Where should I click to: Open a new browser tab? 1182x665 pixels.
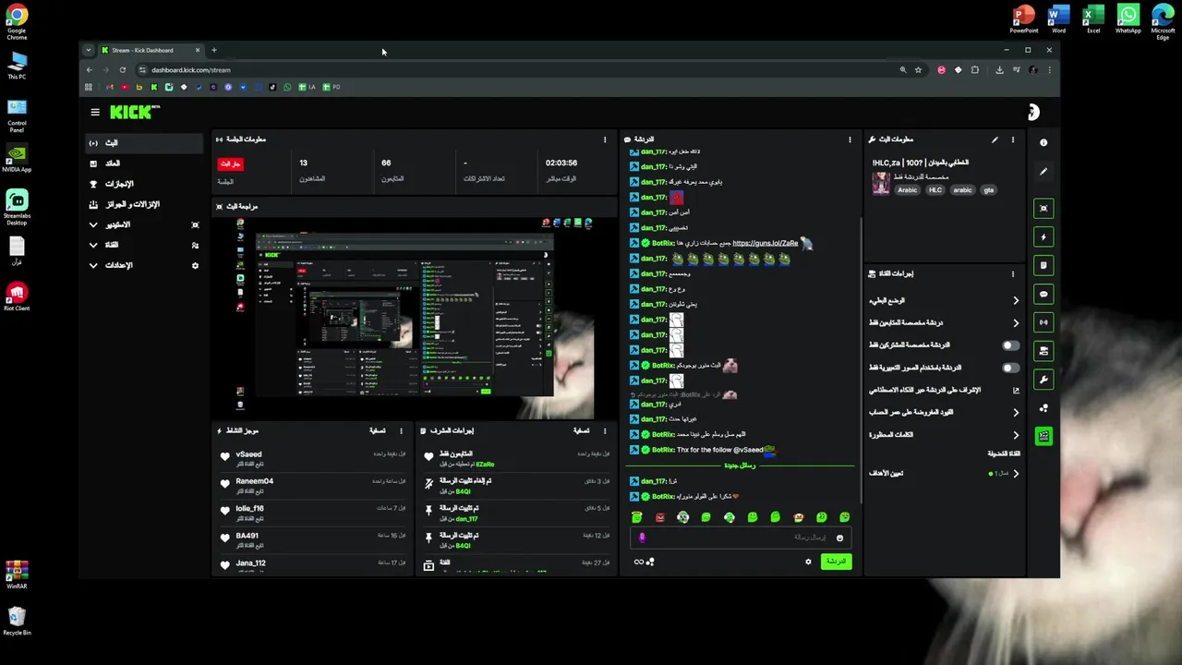(213, 50)
